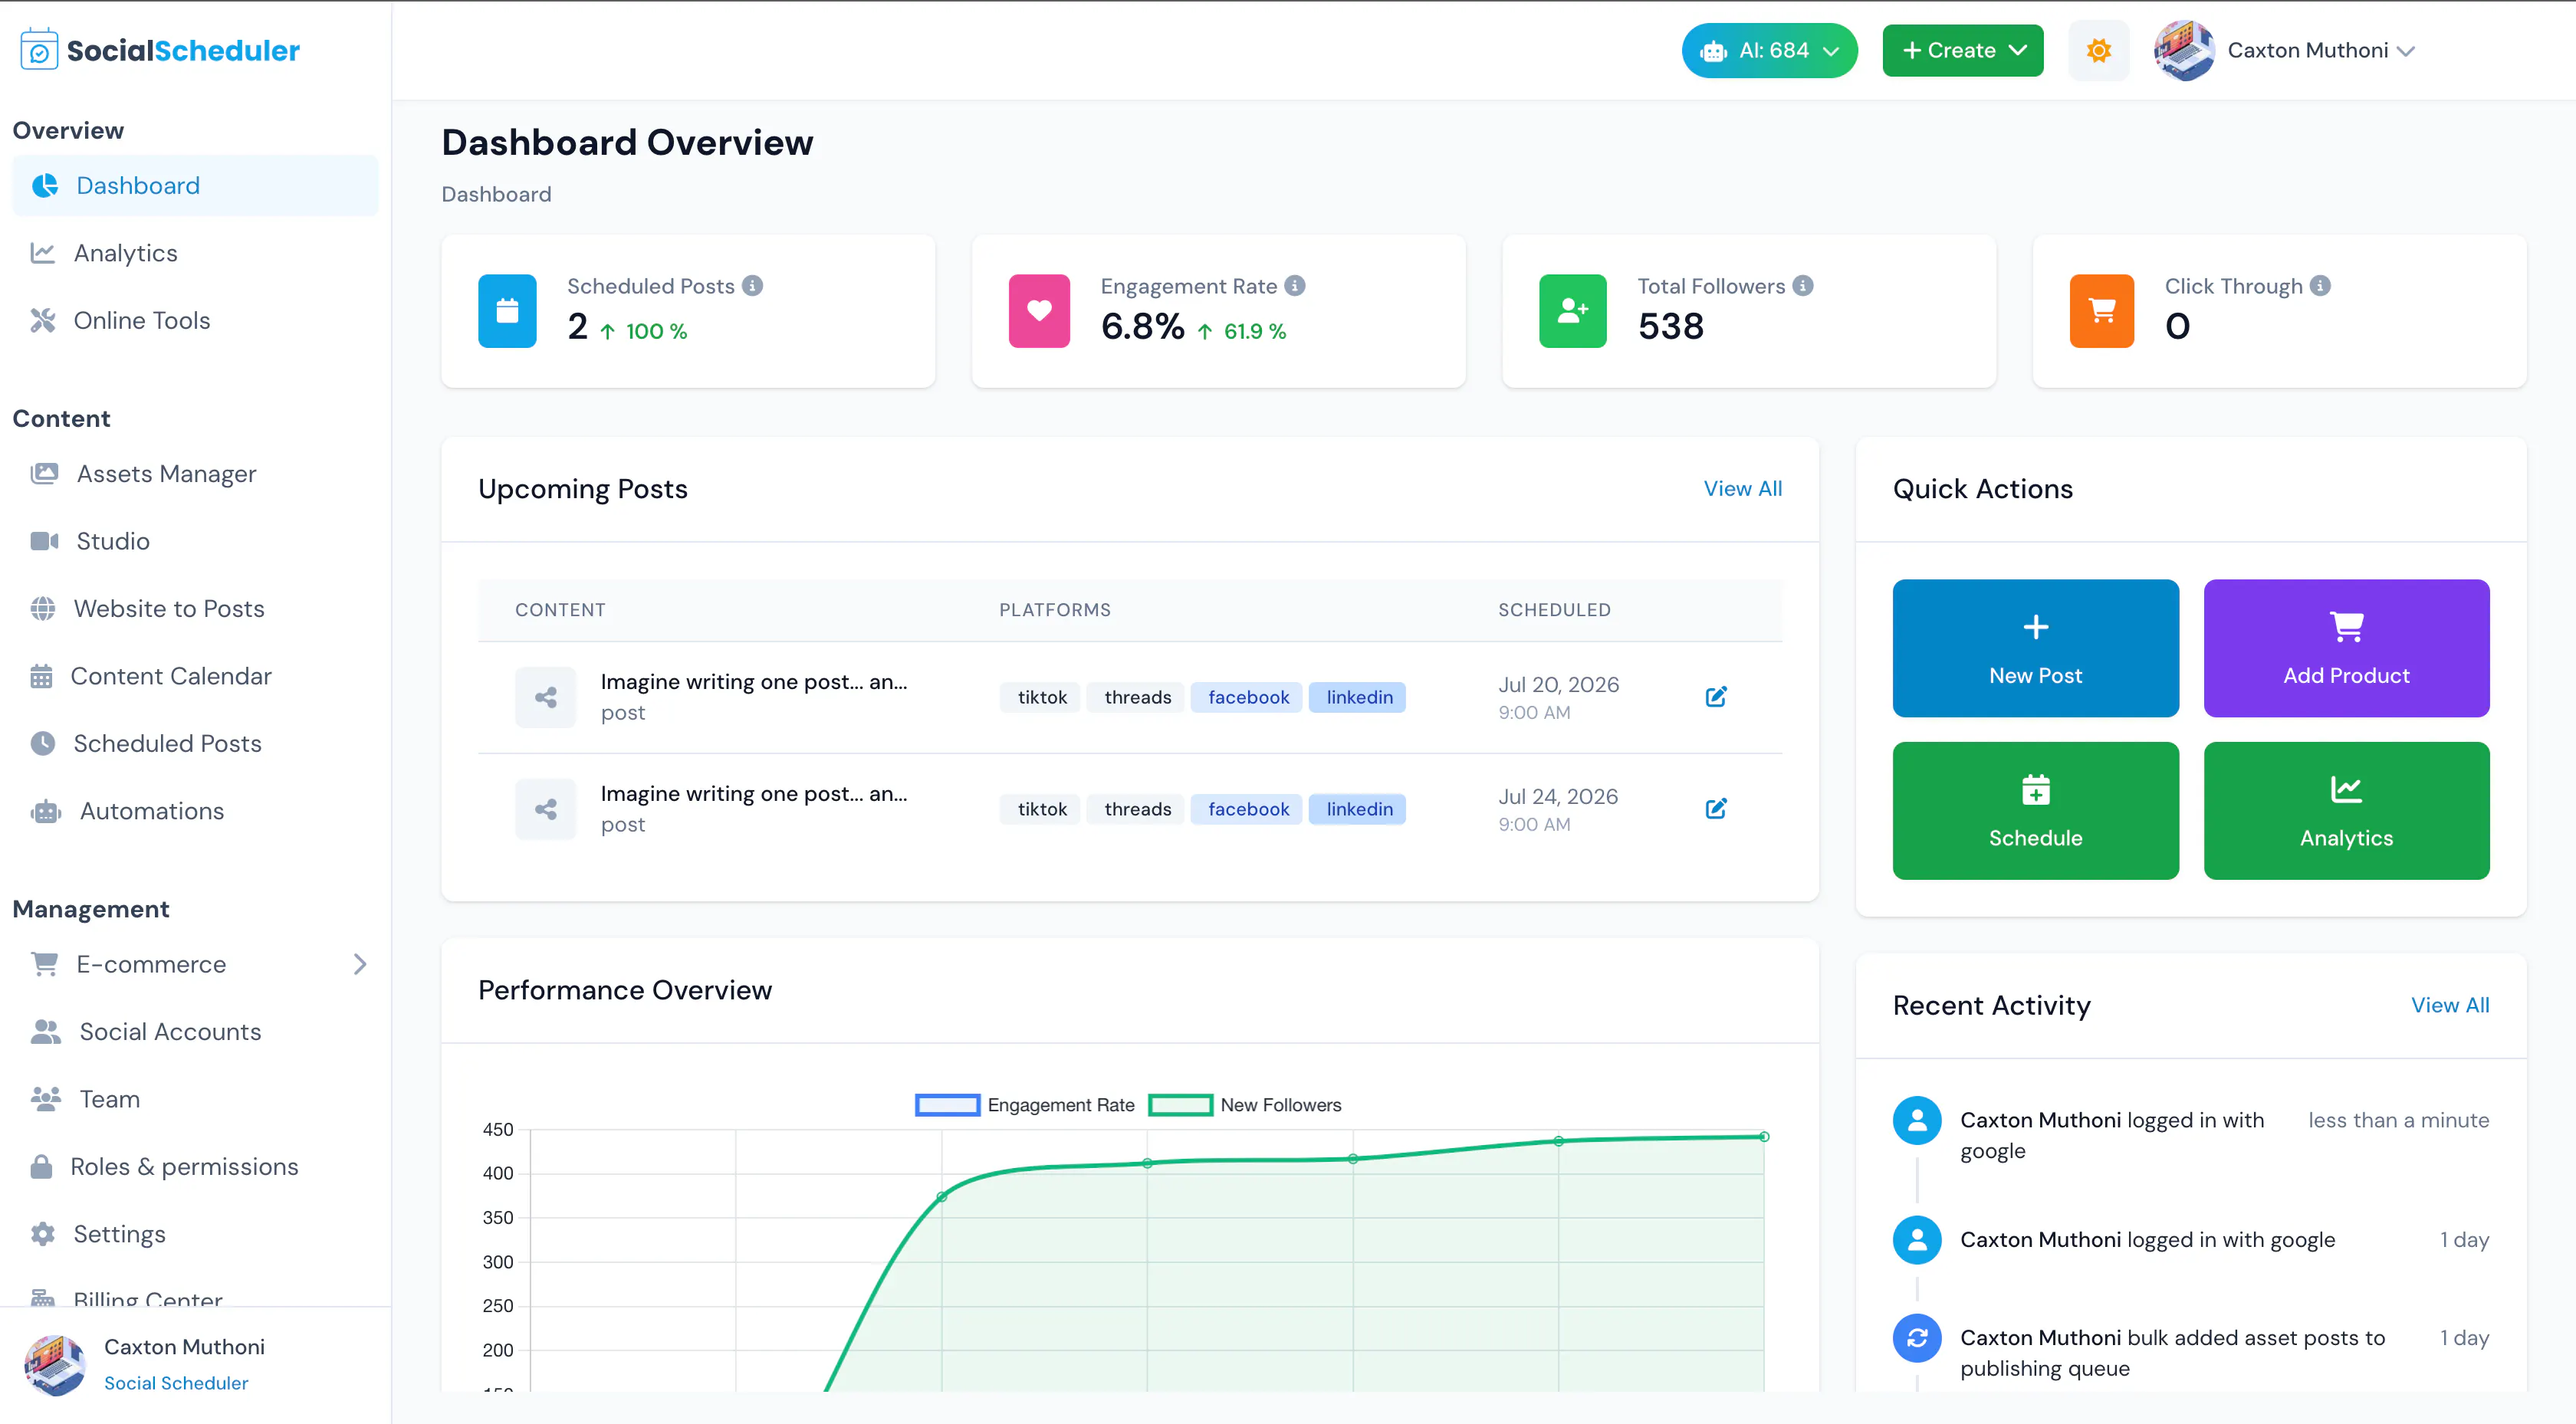Open the Dashboard pie-chart icon

45,186
